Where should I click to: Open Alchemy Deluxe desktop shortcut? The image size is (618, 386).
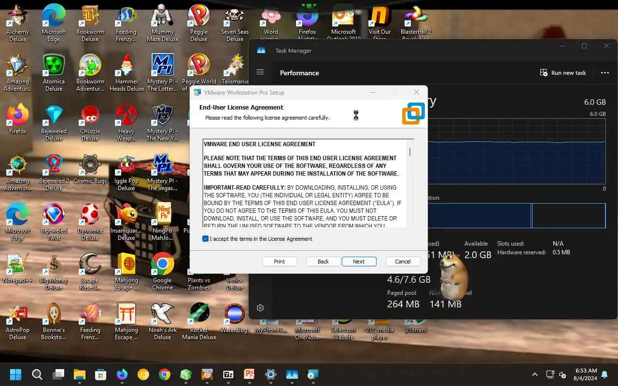click(x=17, y=23)
